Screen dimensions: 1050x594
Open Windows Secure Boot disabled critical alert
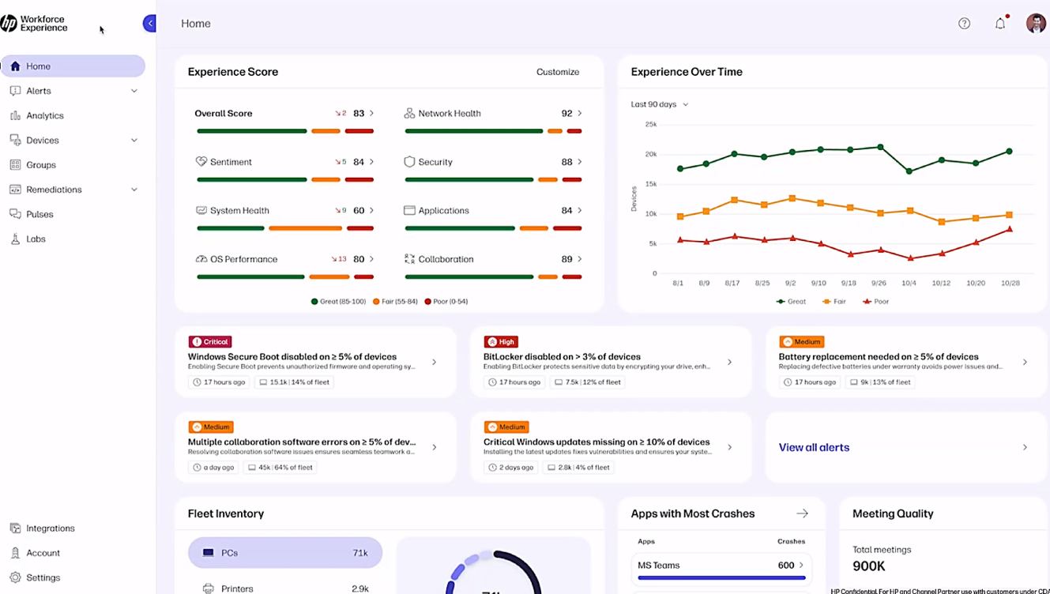[x=315, y=362]
